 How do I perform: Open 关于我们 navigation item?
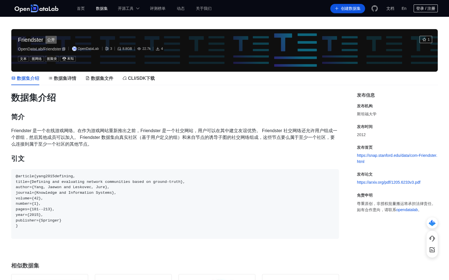coord(204,8)
